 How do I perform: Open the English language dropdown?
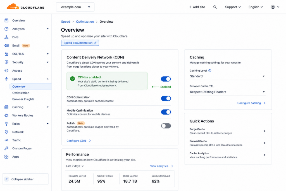click(x=256, y=7)
